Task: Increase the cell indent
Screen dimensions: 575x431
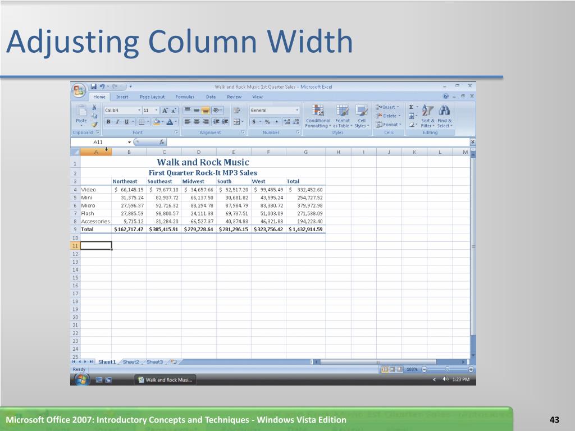Action: pyautogui.click(x=225, y=122)
